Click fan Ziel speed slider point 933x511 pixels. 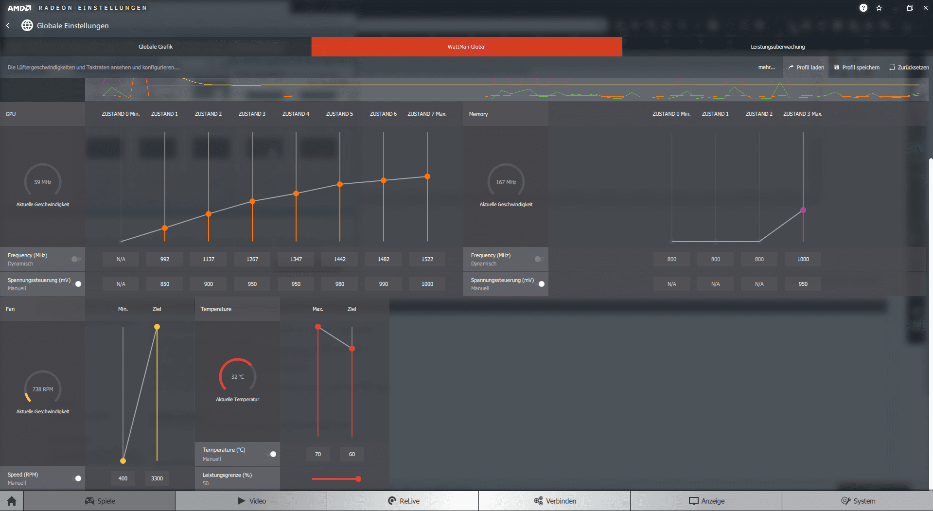(x=157, y=327)
